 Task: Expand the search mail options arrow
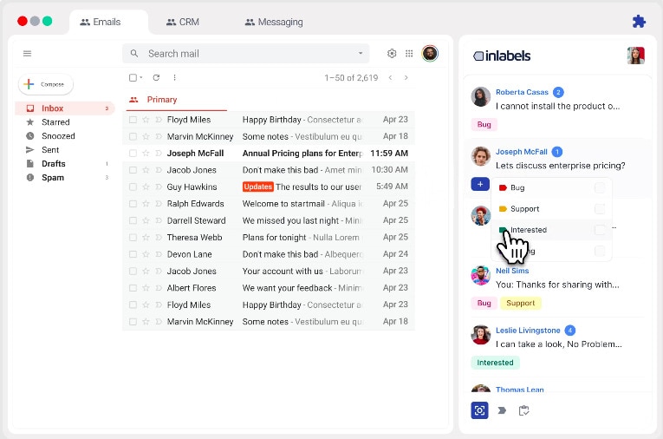point(361,54)
